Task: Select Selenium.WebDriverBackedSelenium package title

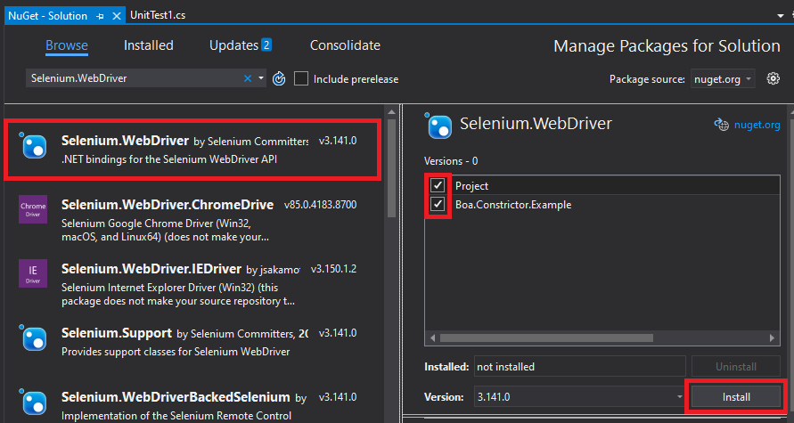Action: click(176, 397)
